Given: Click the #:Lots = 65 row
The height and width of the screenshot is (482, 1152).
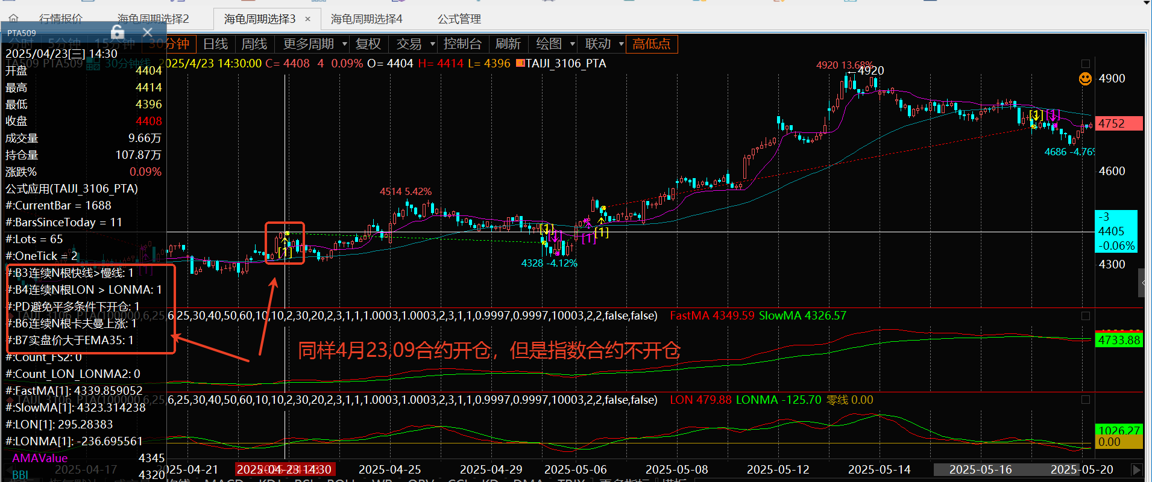Looking at the screenshot, I should [x=84, y=239].
